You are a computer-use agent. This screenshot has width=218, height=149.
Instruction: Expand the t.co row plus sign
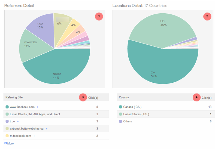tap(18, 121)
